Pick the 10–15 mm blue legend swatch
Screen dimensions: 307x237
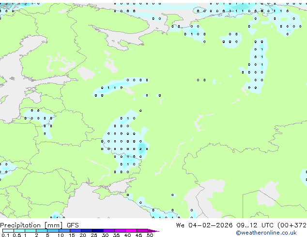[x=64, y=231]
